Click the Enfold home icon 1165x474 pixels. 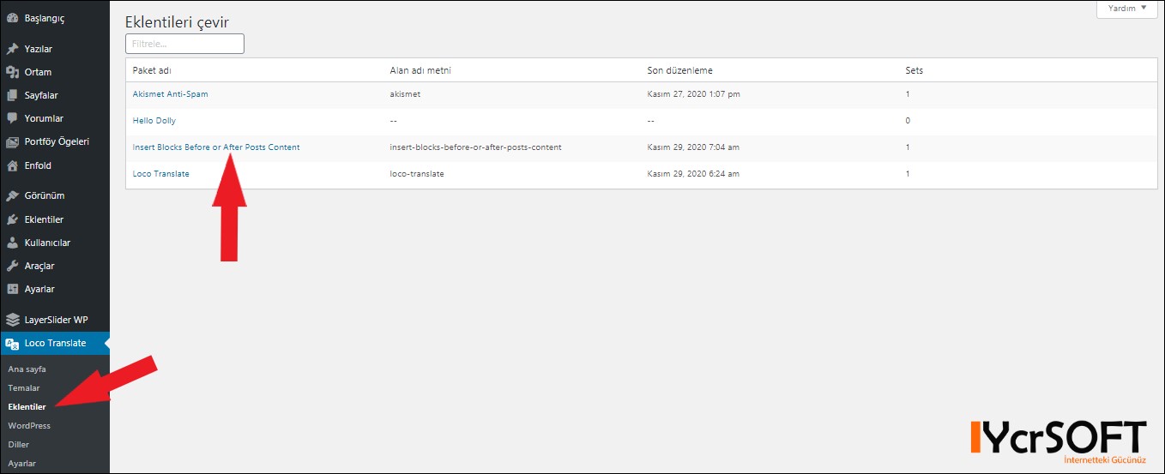coord(12,165)
